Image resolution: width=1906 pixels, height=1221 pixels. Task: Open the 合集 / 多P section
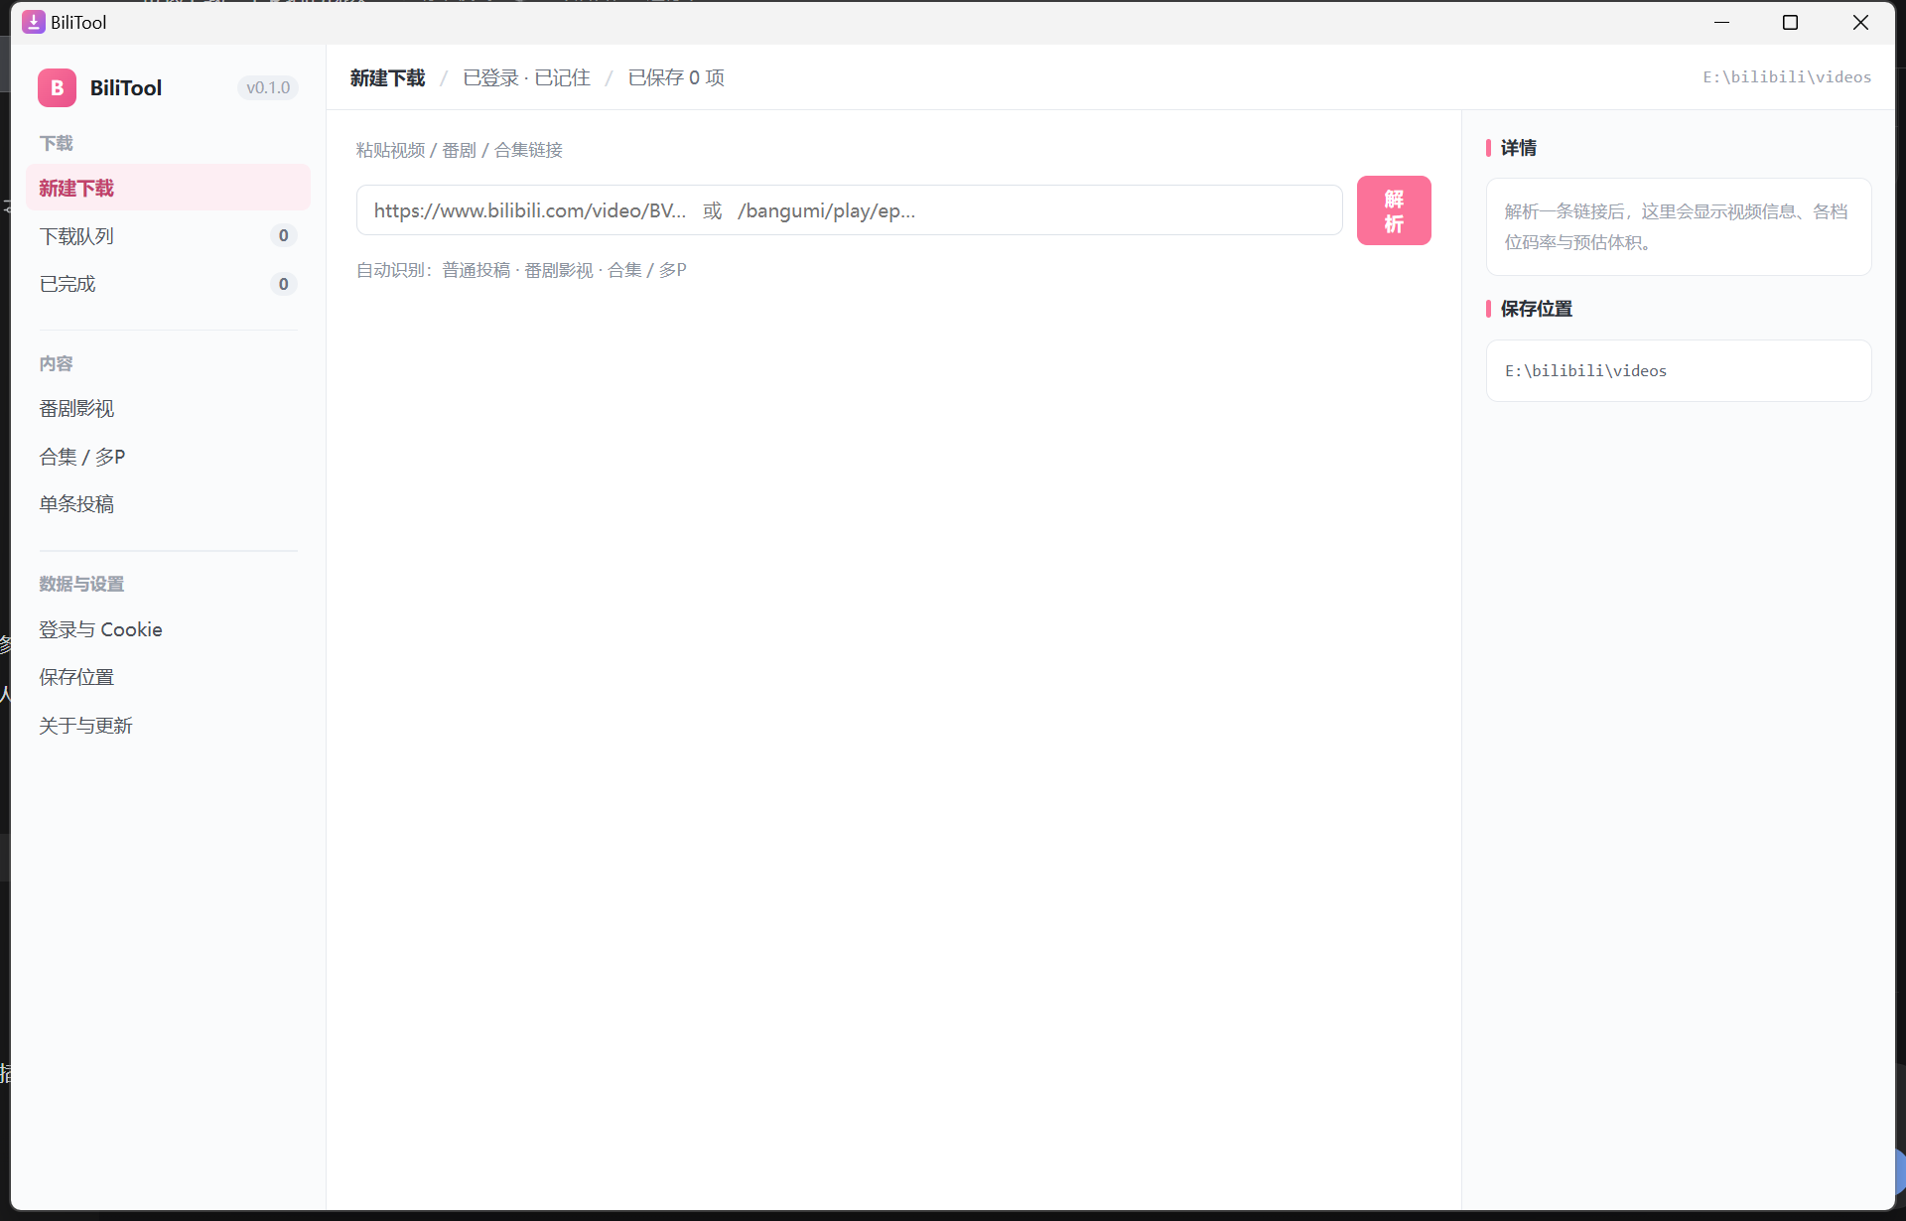coord(168,457)
